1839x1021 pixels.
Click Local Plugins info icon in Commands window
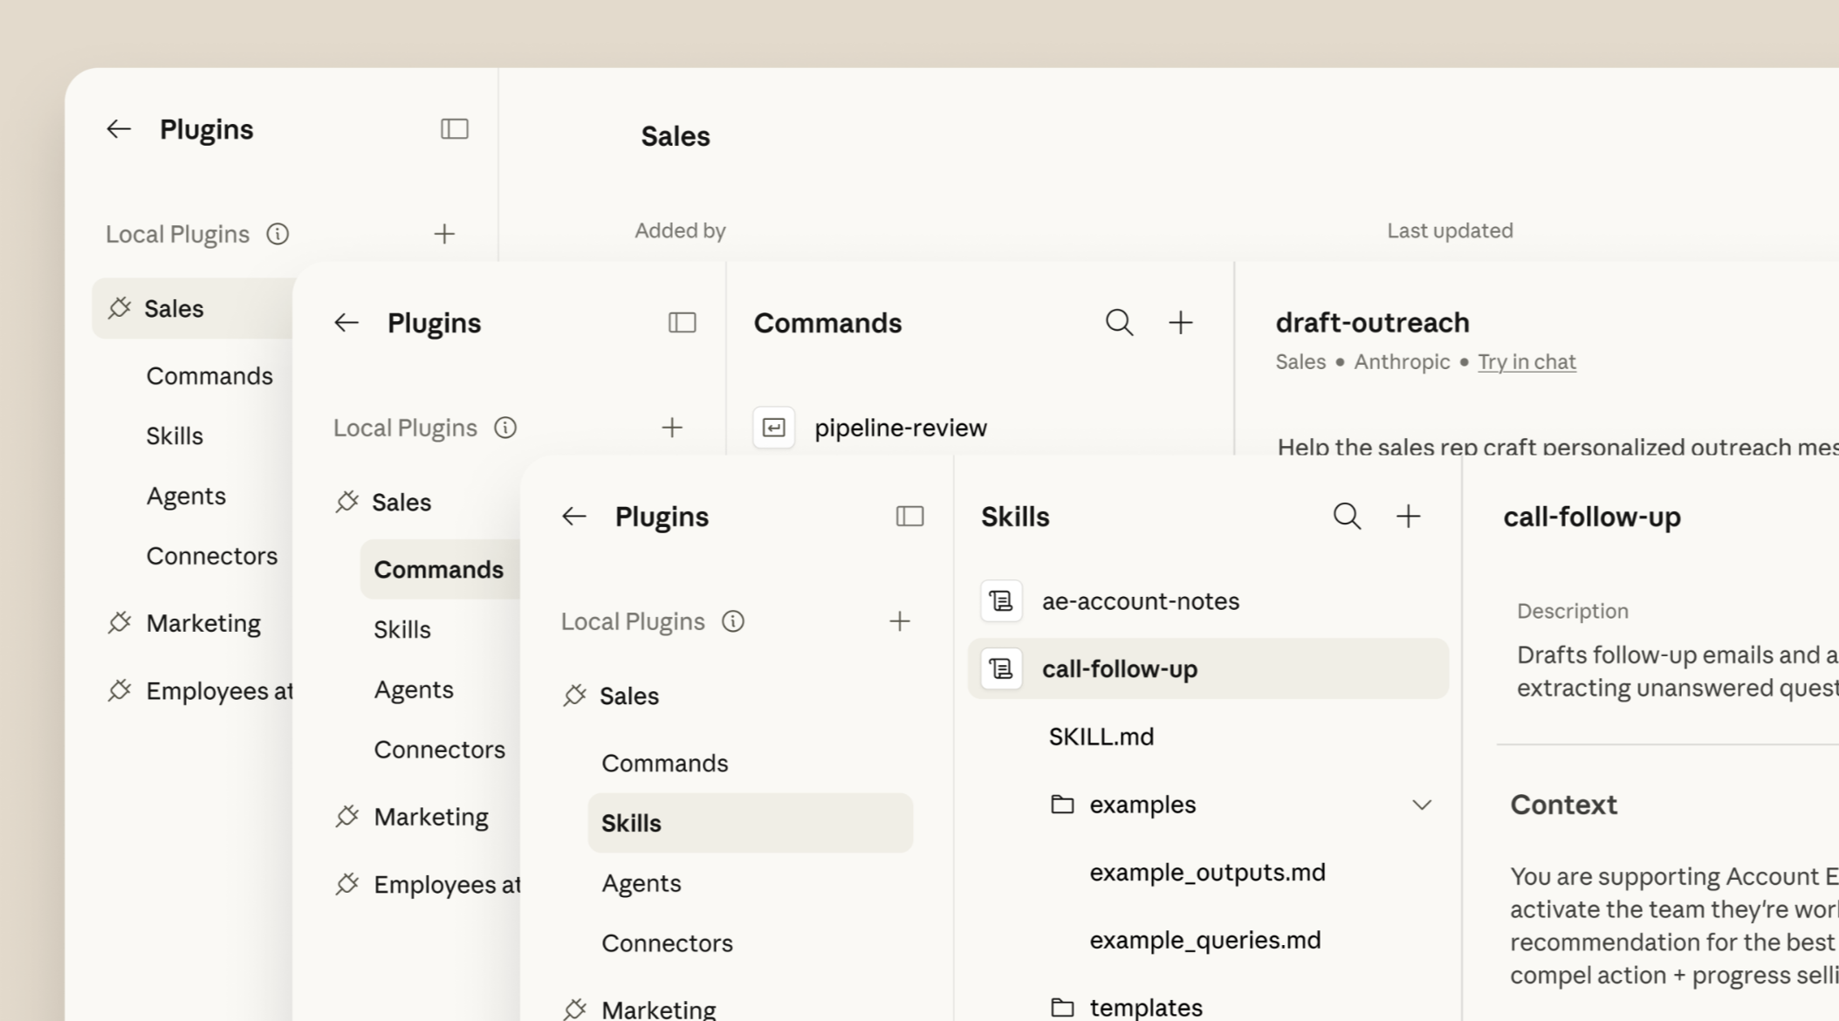point(505,428)
